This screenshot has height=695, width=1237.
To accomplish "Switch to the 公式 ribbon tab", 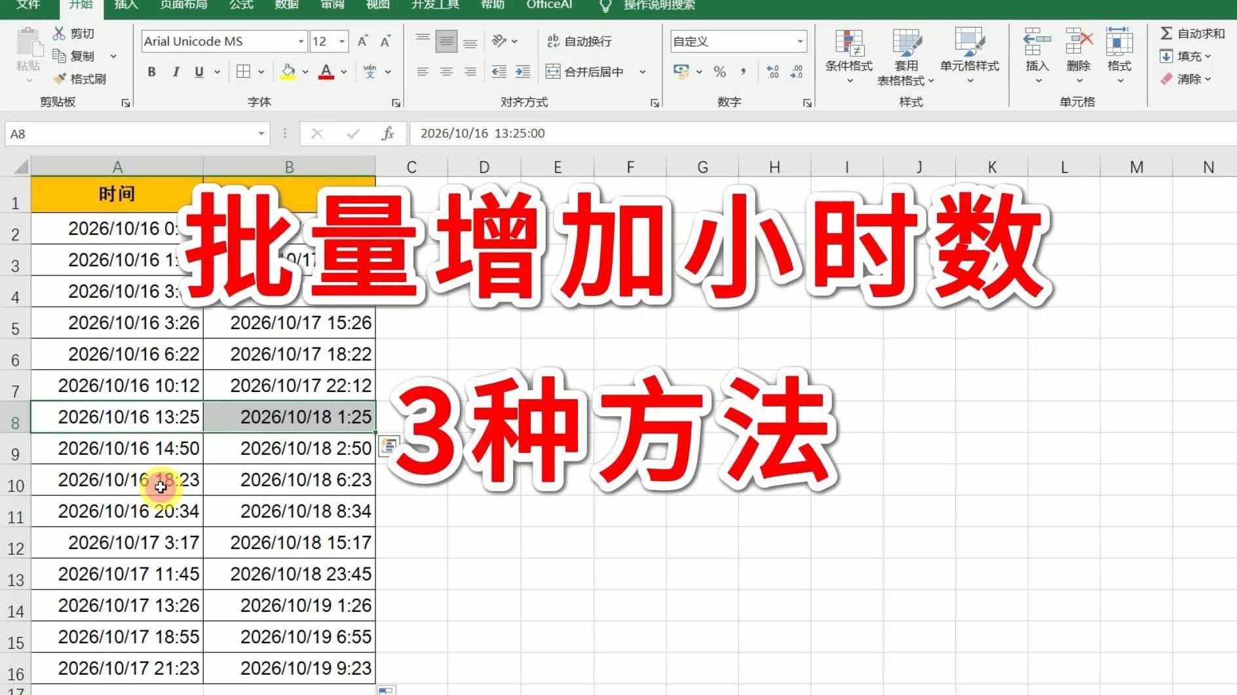I will (240, 5).
